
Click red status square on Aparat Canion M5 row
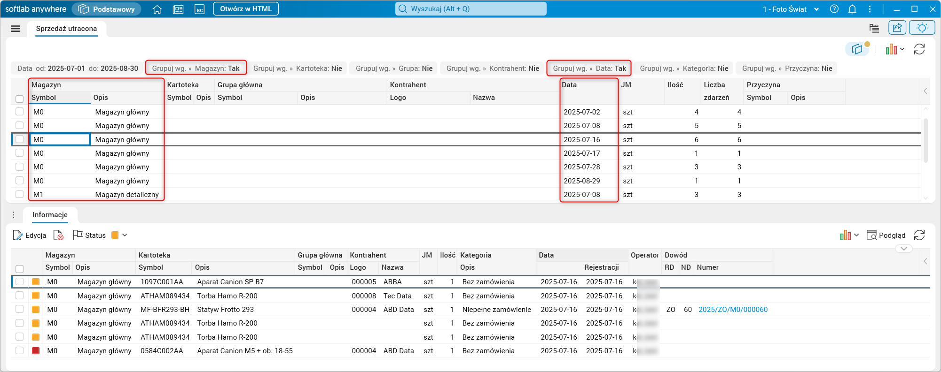[36, 351]
